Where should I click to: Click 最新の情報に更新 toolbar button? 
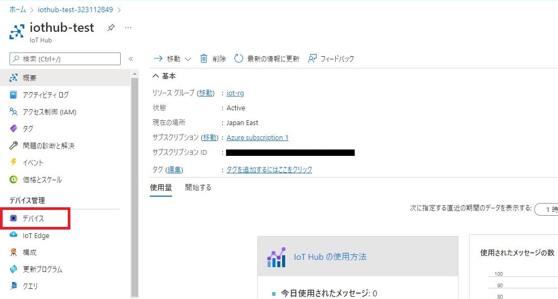pos(266,59)
